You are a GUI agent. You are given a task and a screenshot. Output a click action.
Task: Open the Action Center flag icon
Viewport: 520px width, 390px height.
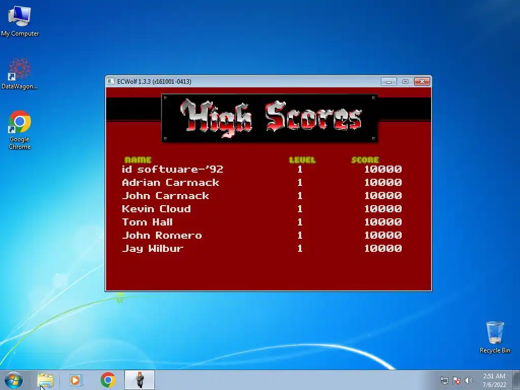click(457, 380)
